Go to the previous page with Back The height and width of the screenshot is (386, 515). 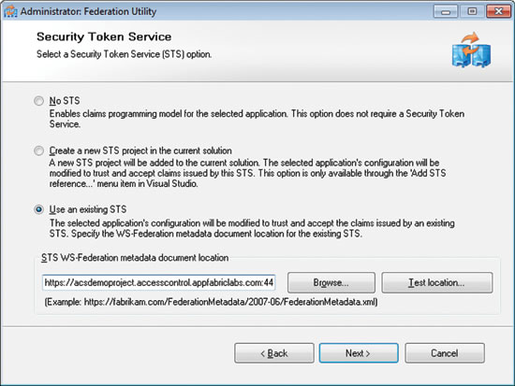coord(274,353)
